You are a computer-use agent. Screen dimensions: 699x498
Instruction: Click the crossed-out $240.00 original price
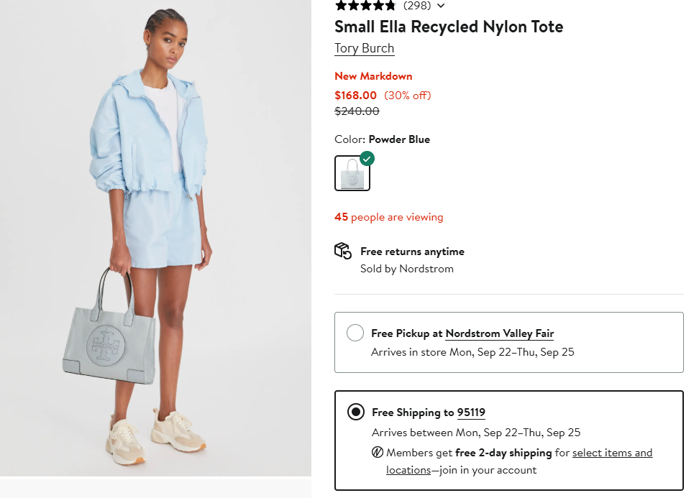pos(357,111)
